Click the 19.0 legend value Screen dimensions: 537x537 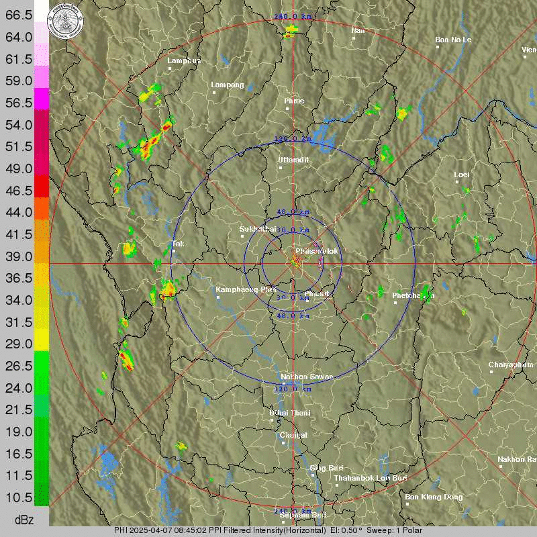19,432
